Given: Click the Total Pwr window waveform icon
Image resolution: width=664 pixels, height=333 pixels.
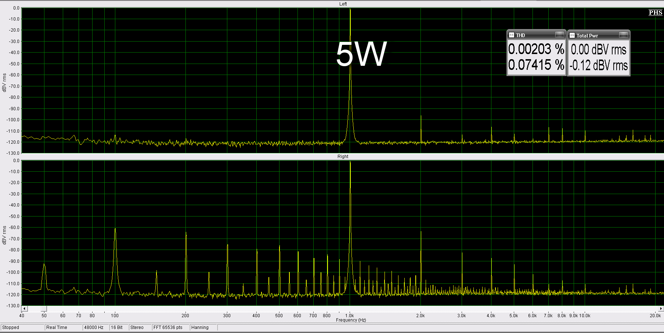Looking at the screenshot, I should point(572,36).
